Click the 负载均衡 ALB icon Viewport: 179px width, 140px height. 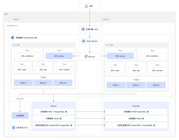pyautogui.click(x=83, y=29)
